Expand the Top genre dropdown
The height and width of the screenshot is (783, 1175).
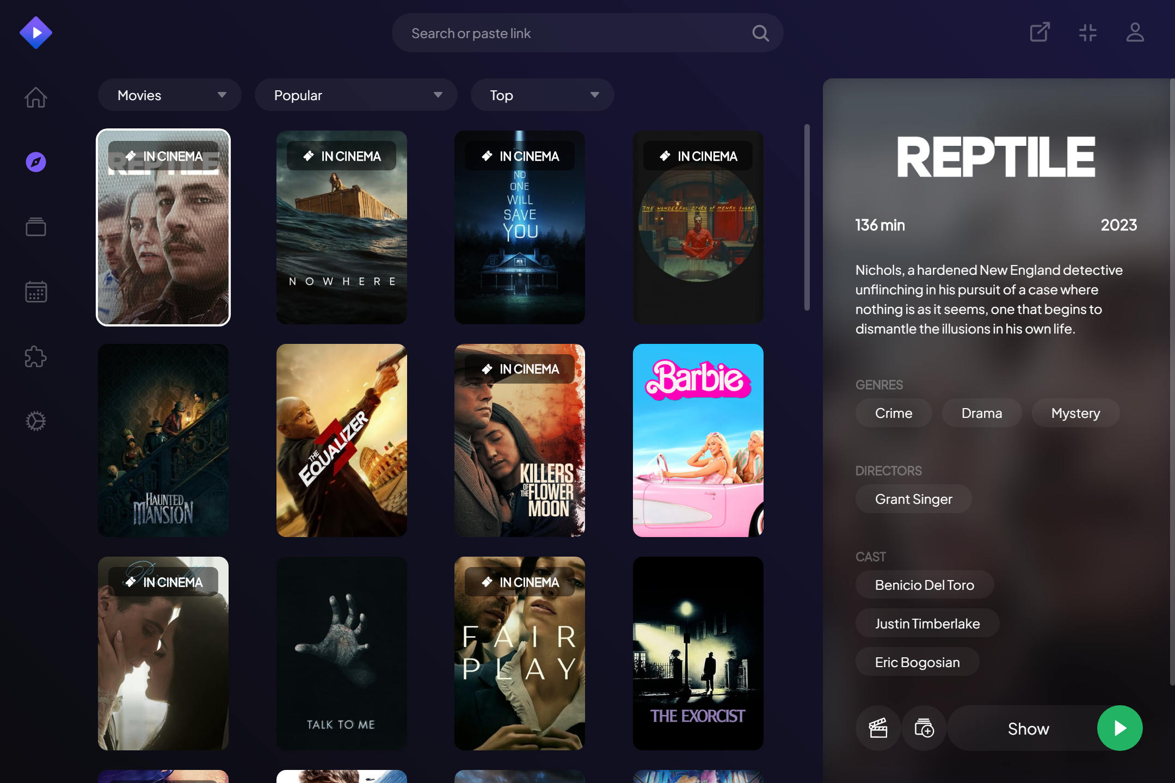pyautogui.click(x=542, y=95)
